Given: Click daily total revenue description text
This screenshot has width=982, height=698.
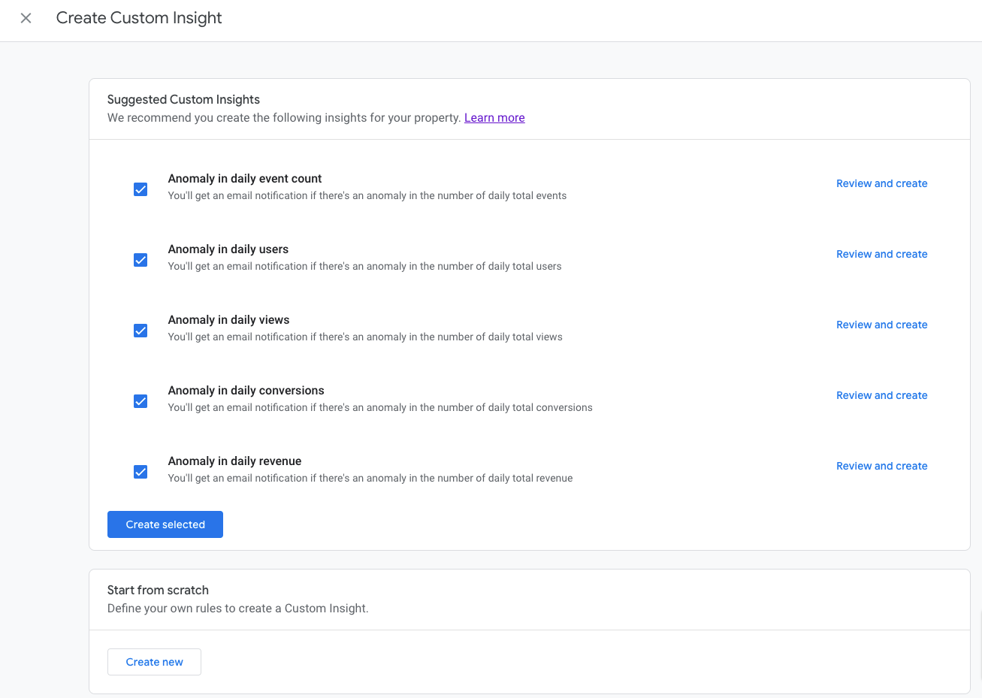Looking at the screenshot, I should pyautogui.click(x=370, y=479).
